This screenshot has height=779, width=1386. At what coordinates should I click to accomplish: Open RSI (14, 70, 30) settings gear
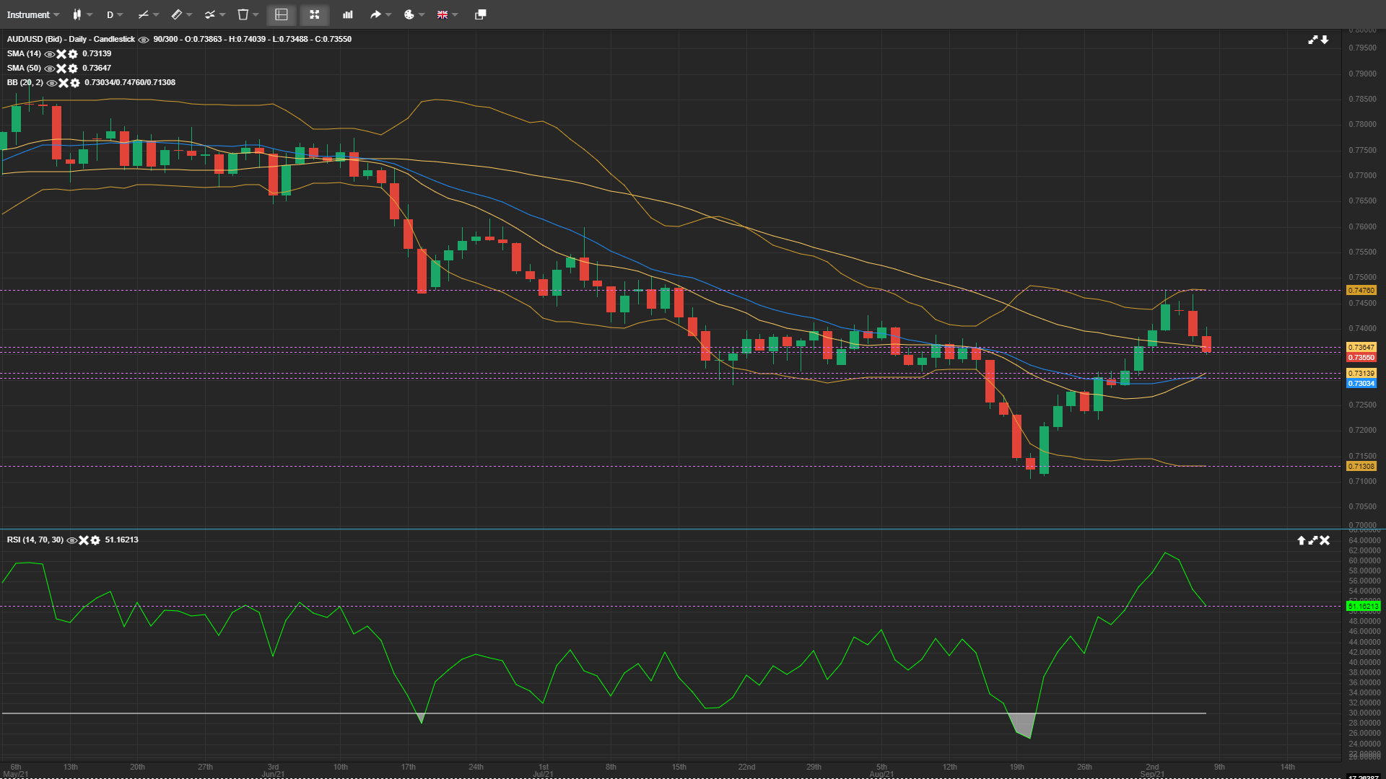[x=95, y=540]
